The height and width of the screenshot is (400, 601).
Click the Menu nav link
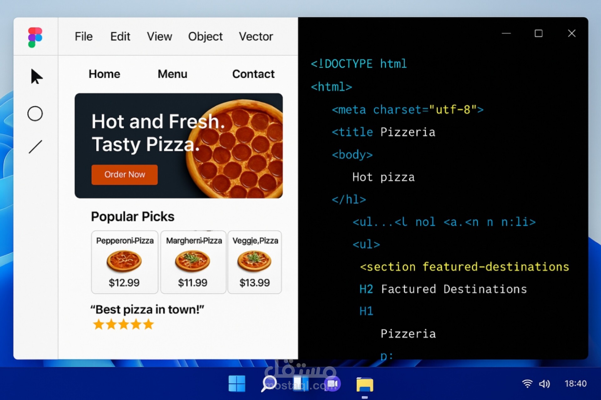click(172, 74)
